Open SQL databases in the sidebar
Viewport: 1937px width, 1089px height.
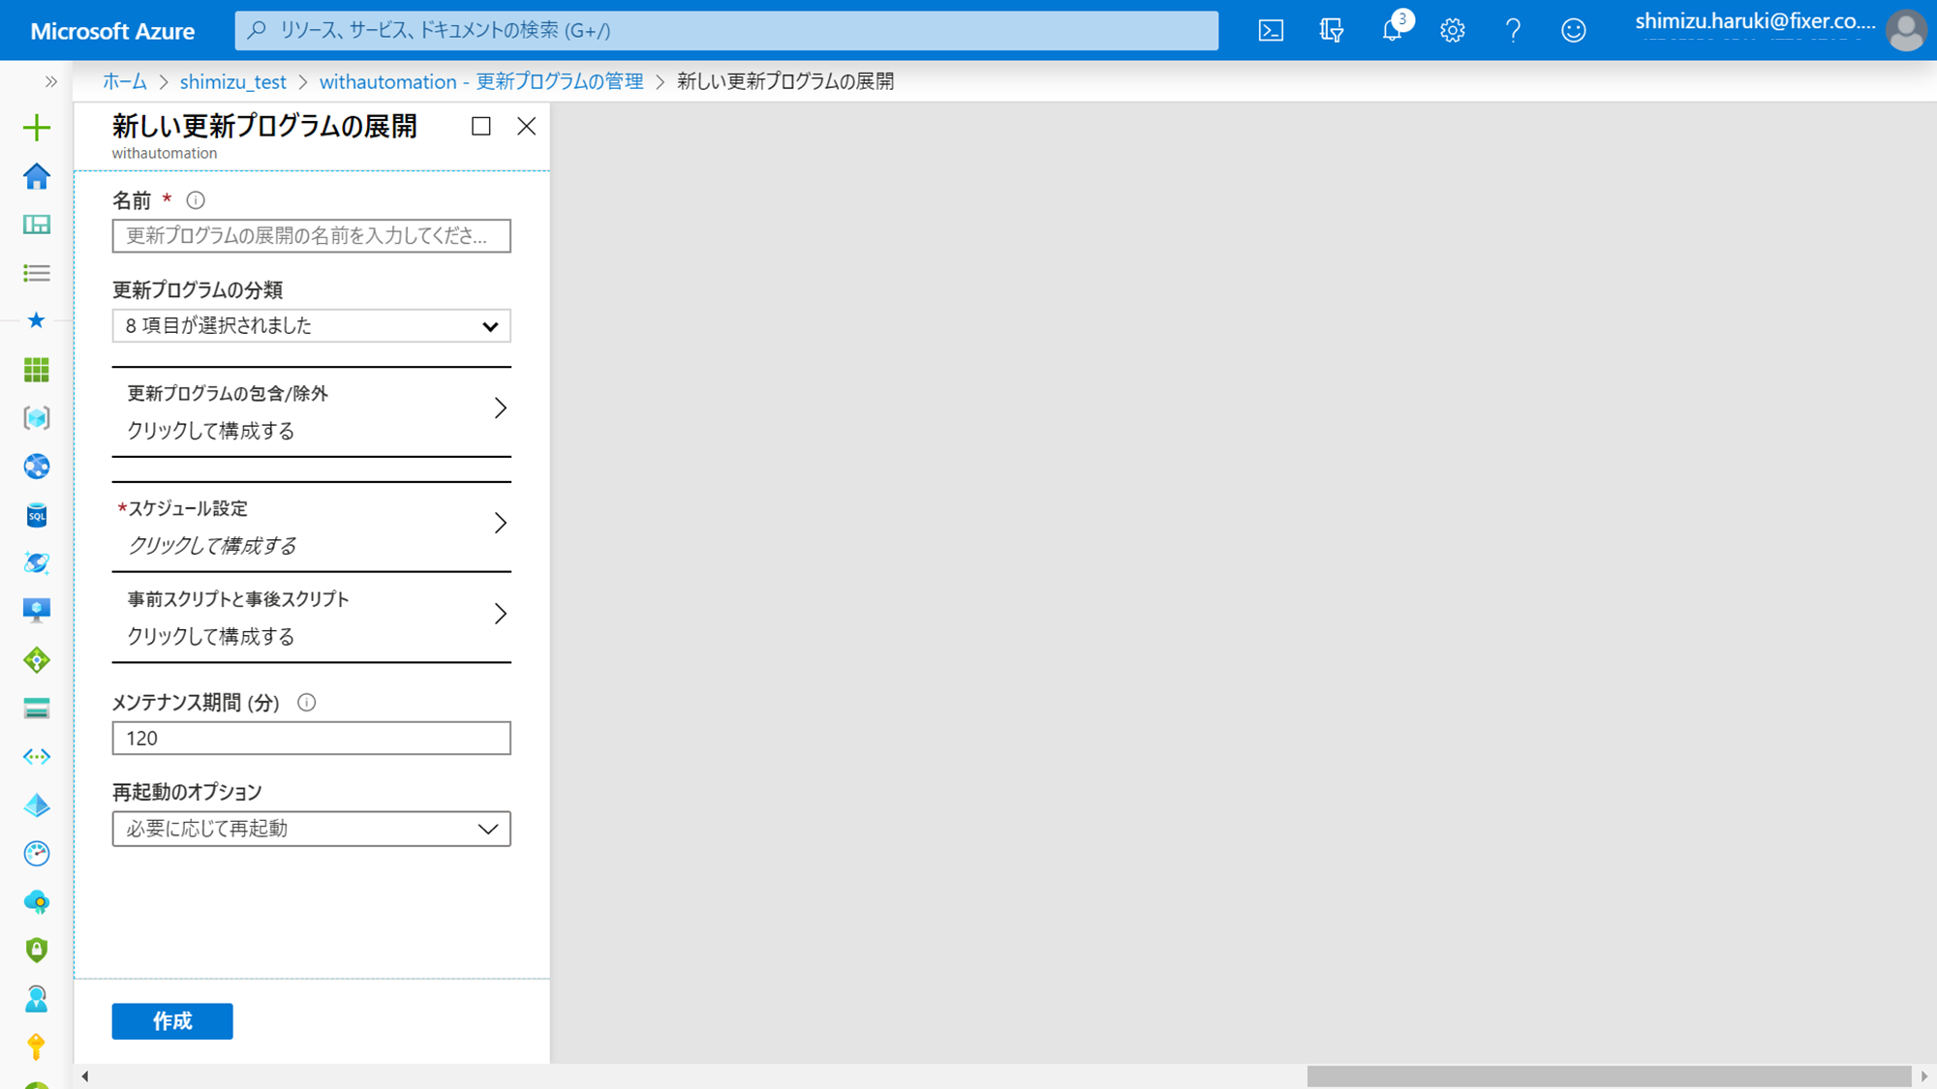(37, 515)
